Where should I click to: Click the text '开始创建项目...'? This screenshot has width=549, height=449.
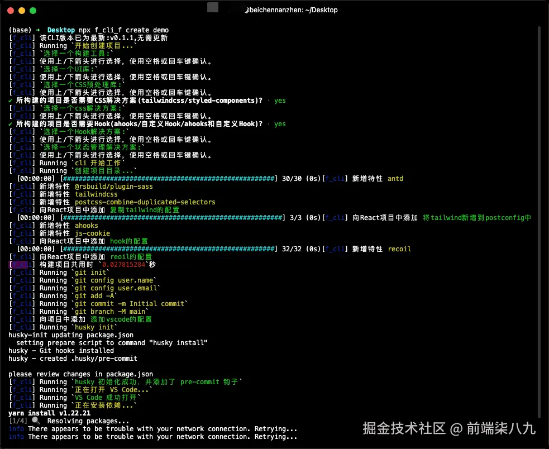(104, 46)
